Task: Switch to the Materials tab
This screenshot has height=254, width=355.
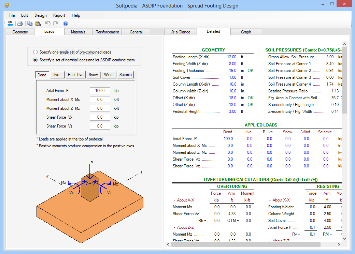Action: [78, 32]
